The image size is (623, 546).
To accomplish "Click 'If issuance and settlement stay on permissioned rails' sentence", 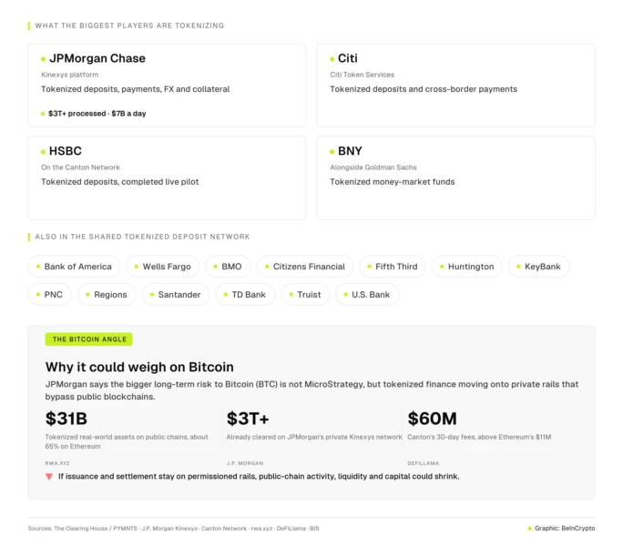I will [x=259, y=477].
